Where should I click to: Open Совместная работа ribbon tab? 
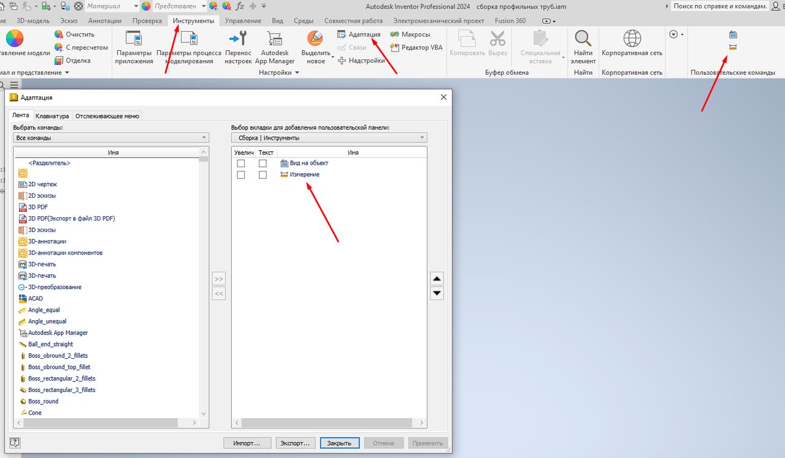tap(353, 21)
